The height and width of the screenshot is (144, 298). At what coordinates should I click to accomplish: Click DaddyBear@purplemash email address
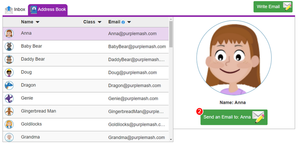(136, 59)
